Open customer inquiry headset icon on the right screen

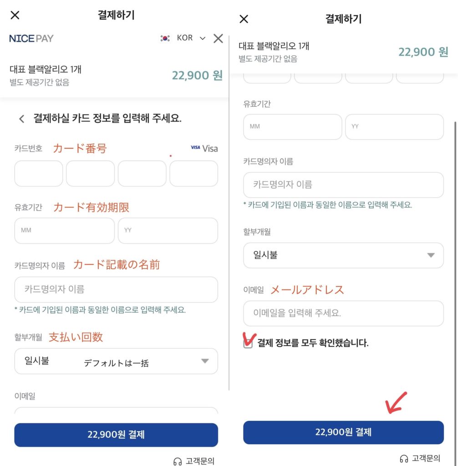point(404,459)
